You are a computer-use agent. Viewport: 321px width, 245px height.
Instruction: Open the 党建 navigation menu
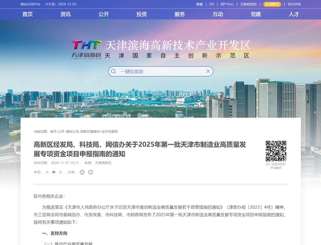(x=256, y=14)
